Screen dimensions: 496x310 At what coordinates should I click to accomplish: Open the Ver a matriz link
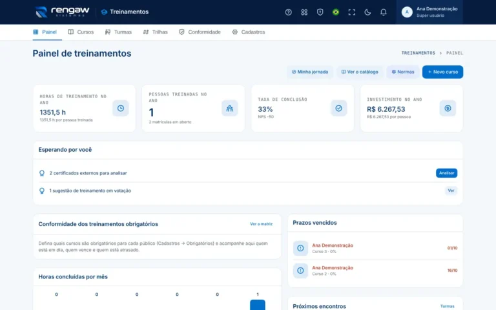click(262, 224)
